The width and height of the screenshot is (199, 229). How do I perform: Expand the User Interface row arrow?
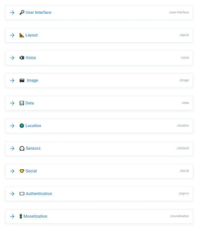pyautogui.click(x=12, y=12)
